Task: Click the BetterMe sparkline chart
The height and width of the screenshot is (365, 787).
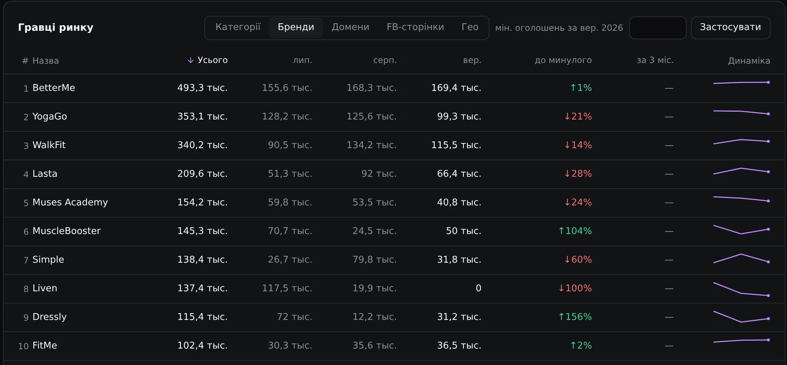Action: click(741, 83)
